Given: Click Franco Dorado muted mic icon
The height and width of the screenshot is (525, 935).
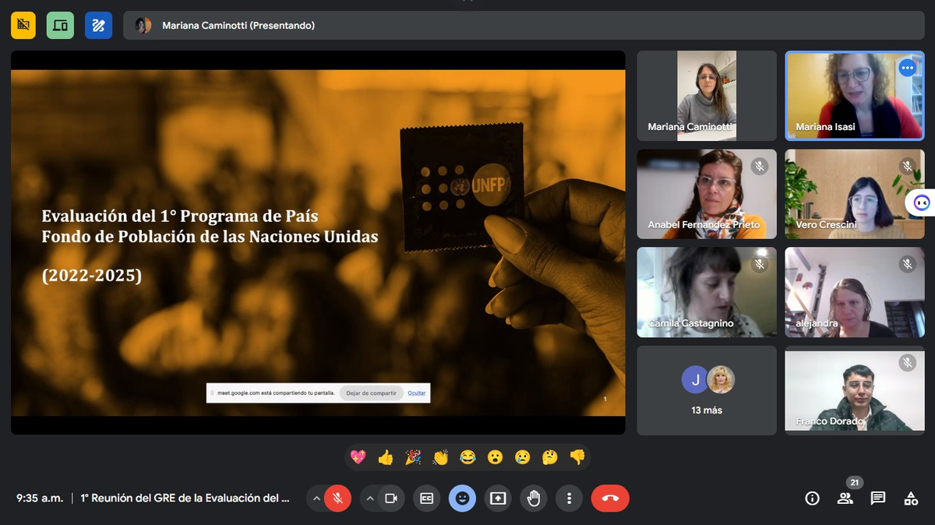Looking at the screenshot, I should pyautogui.click(x=907, y=362).
